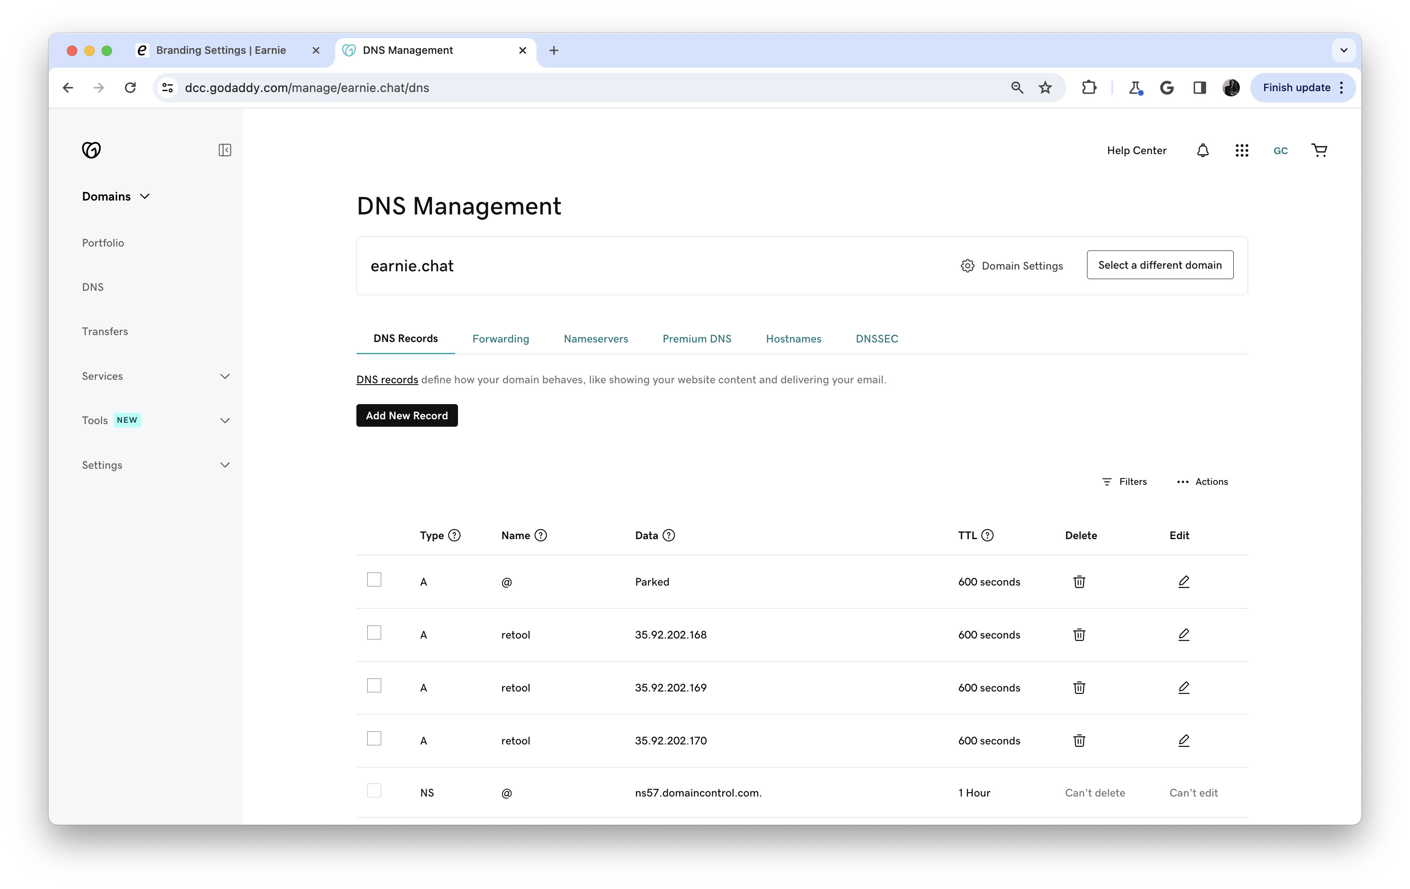Open Portfolio in the sidebar
Screen dimensions: 1410x889
click(103, 243)
